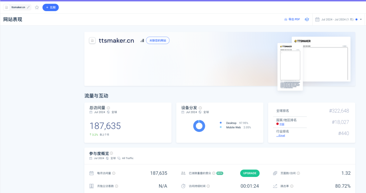
Task: Show info tooltip for 访问持续时间
Action: click(208, 186)
